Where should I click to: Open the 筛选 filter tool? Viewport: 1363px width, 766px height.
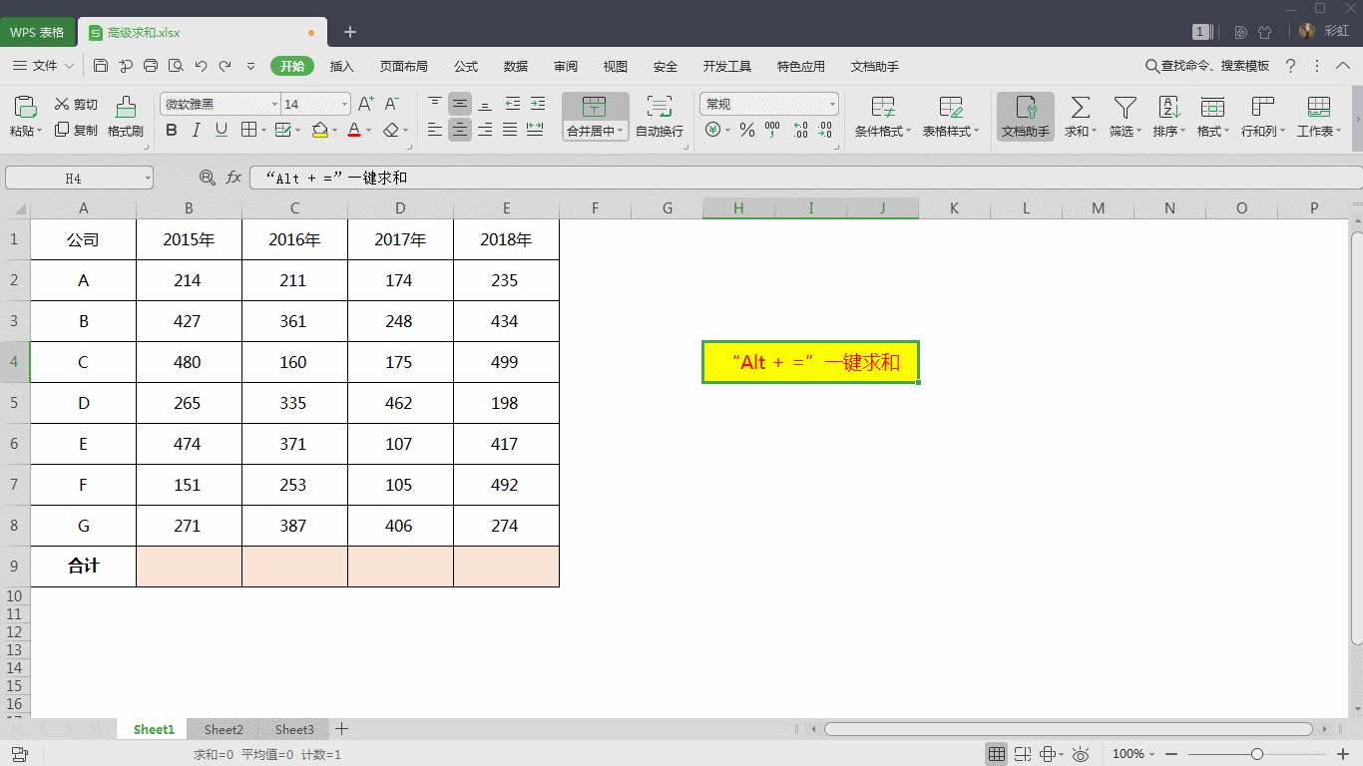point(1125,110)
